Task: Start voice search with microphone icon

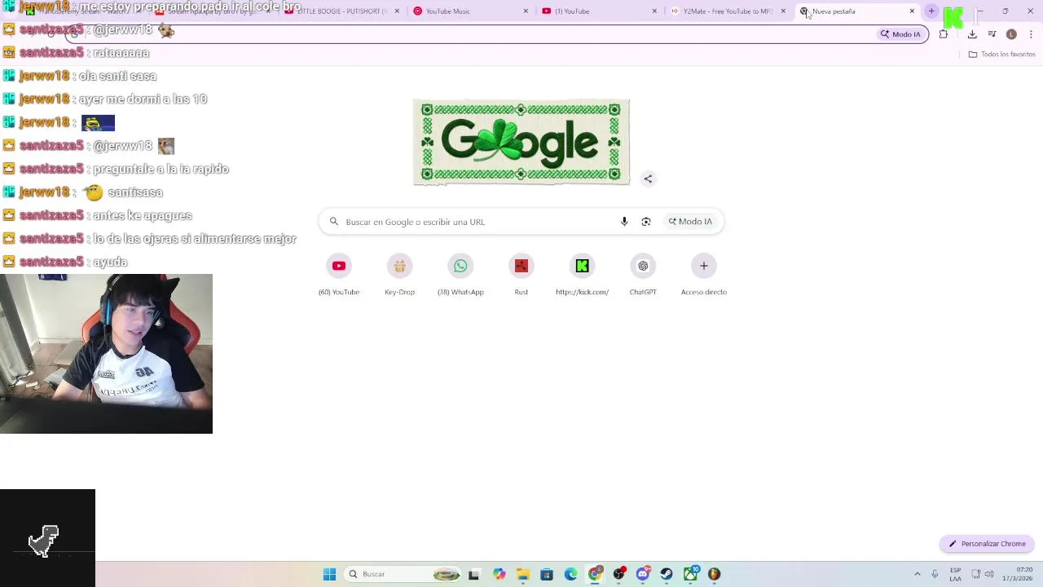Action: tap(624, 222)
